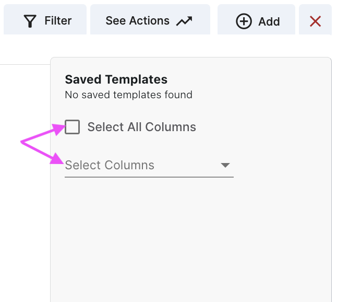Expand the Select Columns dropdown arrow

coord(225,165)
